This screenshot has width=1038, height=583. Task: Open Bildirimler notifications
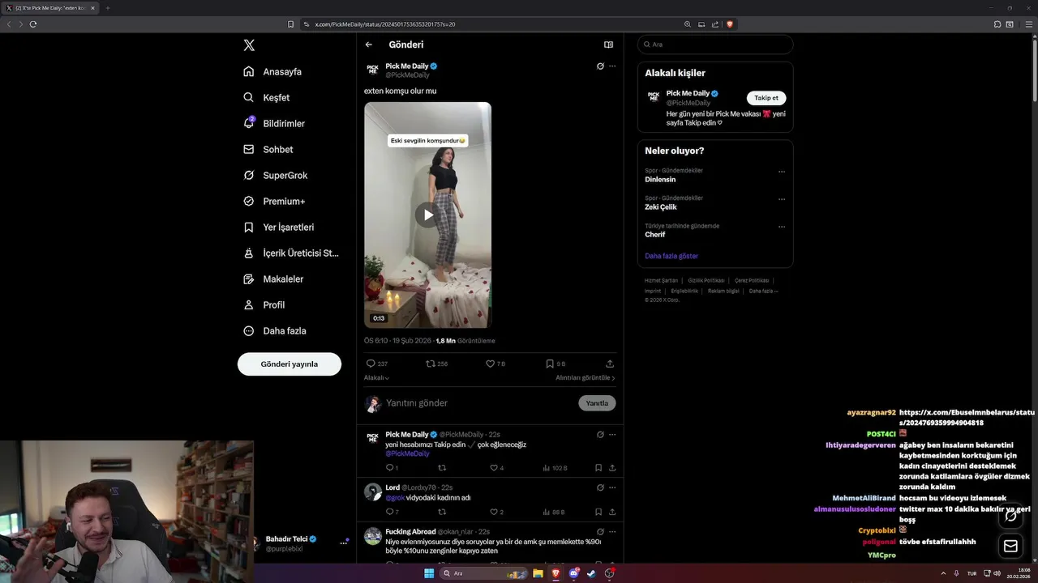[x=274, y=123]
